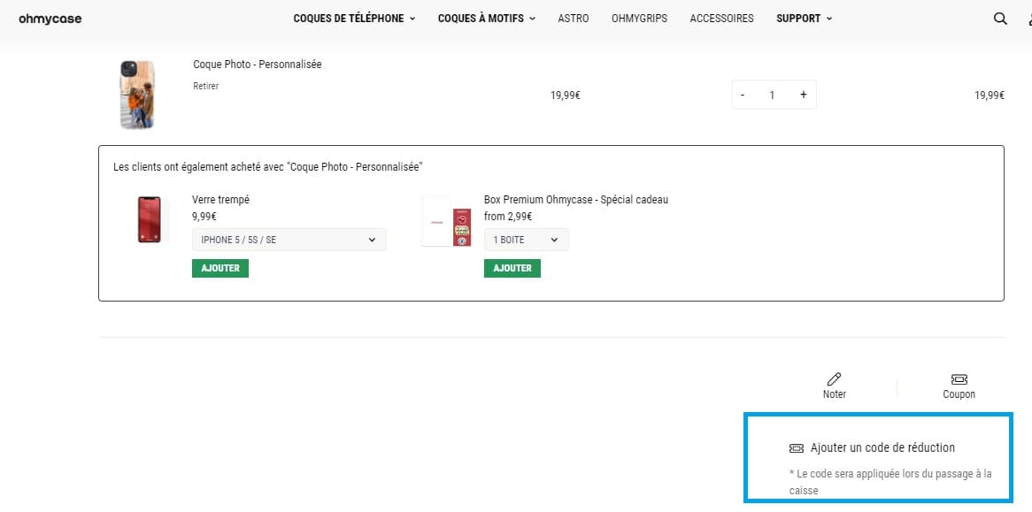This screenshot has height=512, width=1032.
Task: Expand the SUPPORT dropdown menu
Action: (803, 18)
